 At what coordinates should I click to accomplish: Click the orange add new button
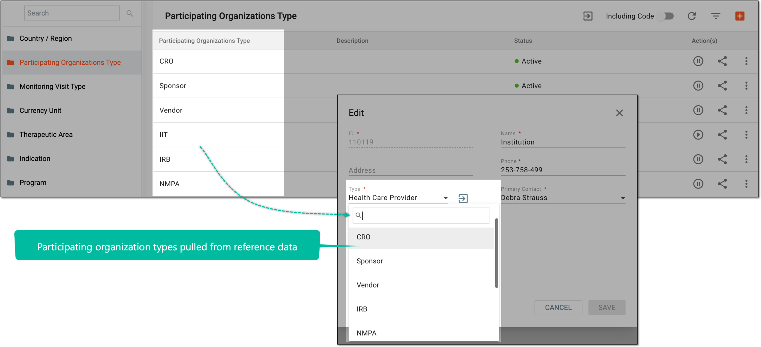point(740,16)
